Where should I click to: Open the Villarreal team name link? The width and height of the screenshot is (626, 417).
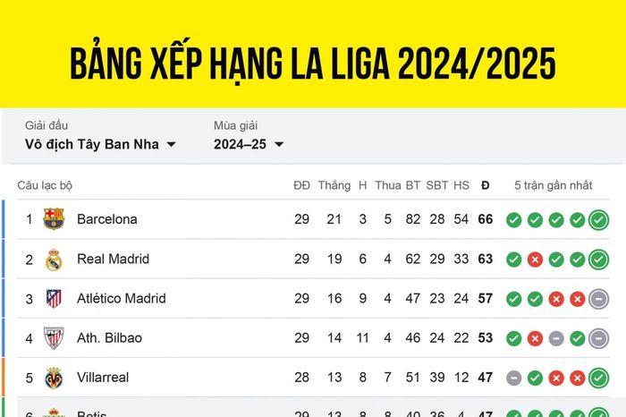[x=103, y=378]
